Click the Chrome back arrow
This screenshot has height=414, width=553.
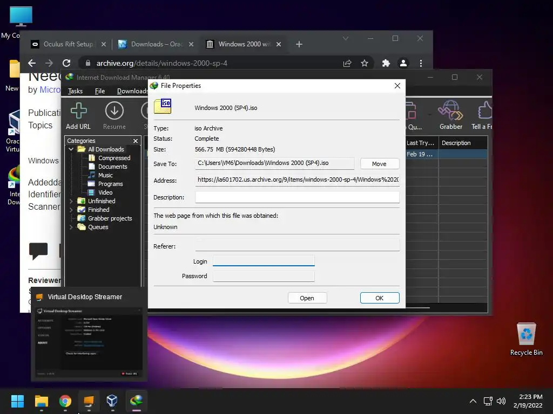click(32, 63)
